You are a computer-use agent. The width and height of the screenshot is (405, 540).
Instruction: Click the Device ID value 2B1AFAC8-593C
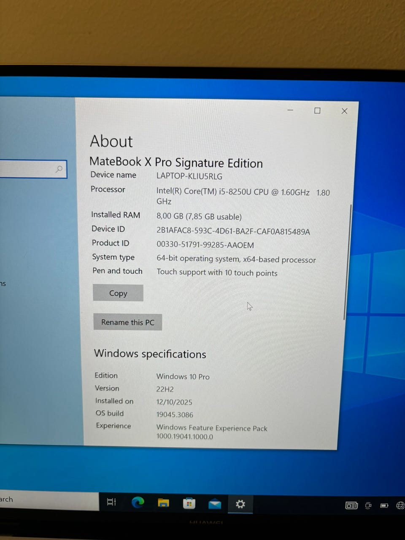pos(233,231)
